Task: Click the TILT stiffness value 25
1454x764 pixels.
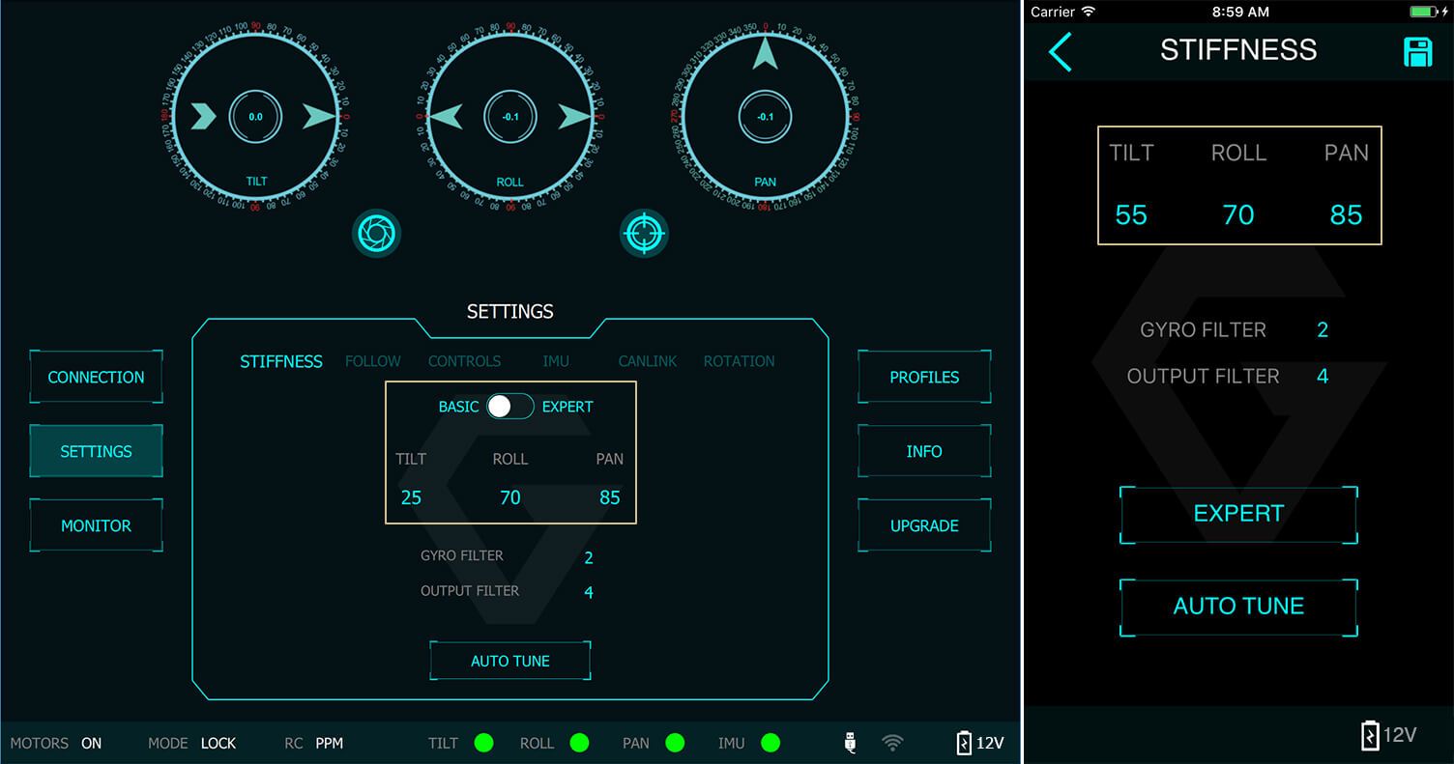Action: pyautogui.click(x=411, y=497)
